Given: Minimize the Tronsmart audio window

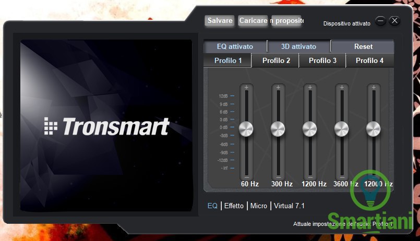Looking at the screenshot, I should point(380,21).
